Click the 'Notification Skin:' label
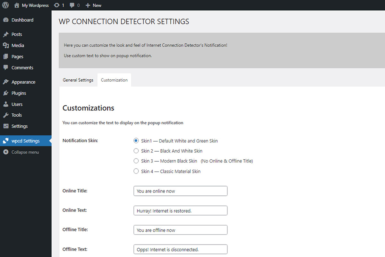Screen dimensions: 385x257 click(x=80, y=140)
